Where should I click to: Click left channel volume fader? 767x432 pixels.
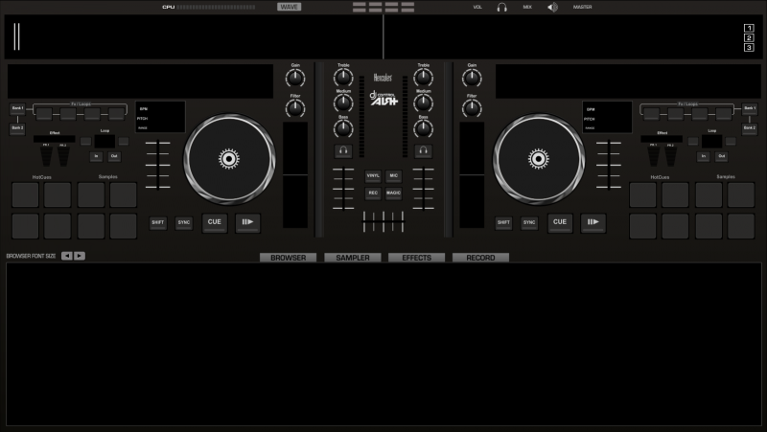pyautogui.click(x=343, y=189)
